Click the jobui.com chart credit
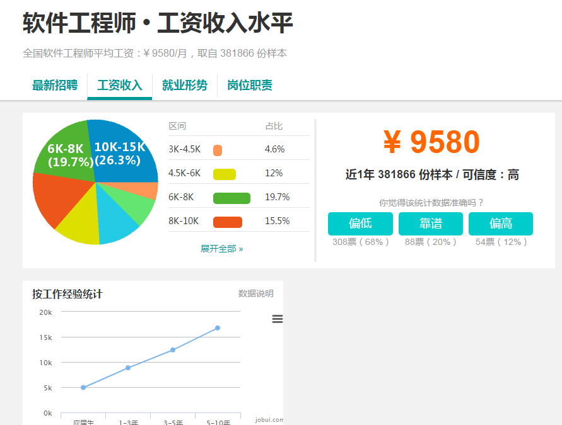This screenshot has height=425, width=562. tap(269, 419)
